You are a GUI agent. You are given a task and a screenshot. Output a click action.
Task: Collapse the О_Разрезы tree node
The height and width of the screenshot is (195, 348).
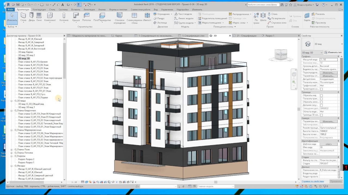click(x=12, y=156)
